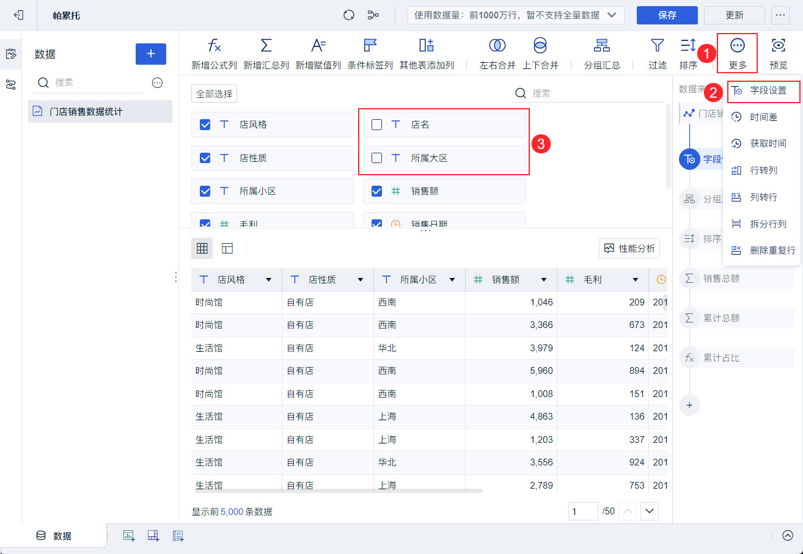Select 列转行 from the More menu
Viewport: 803px width, 554px height.
[761, 197]
